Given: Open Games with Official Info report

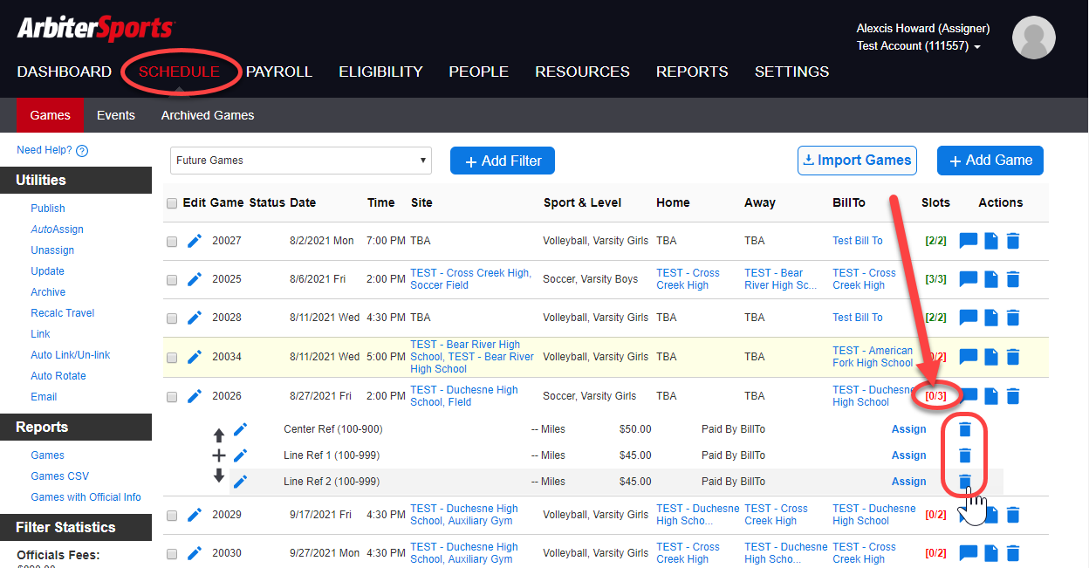Looking at the screenshot, I should [86, 497].
